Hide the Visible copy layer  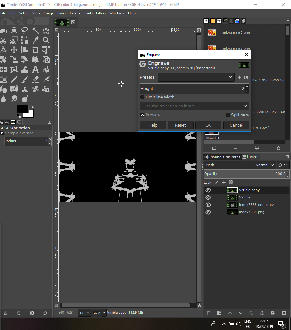pos(208,190)
